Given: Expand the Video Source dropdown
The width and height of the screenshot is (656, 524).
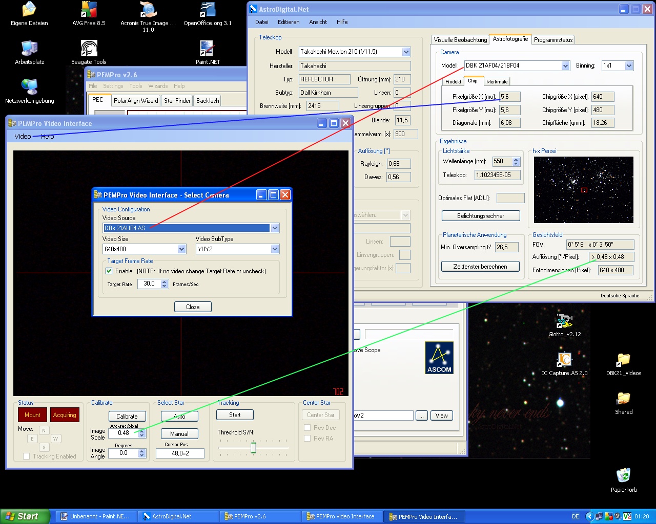Looking at the screenshot, I should [x=275, y=228].
